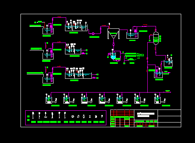Click the magenta legend box border
The image size is (195, 143).
coord(66,111)
